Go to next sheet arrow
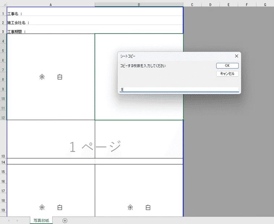 (17, 221)
